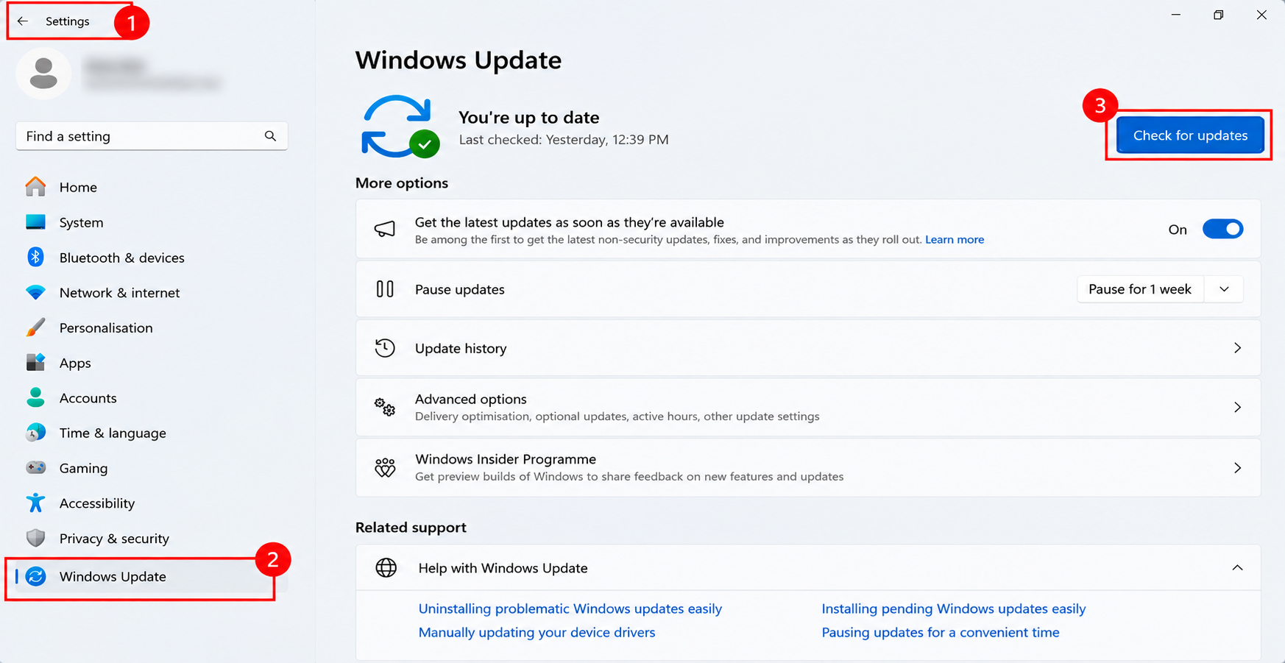Click the Accounts person icon in sidebar

click(35, 397)
